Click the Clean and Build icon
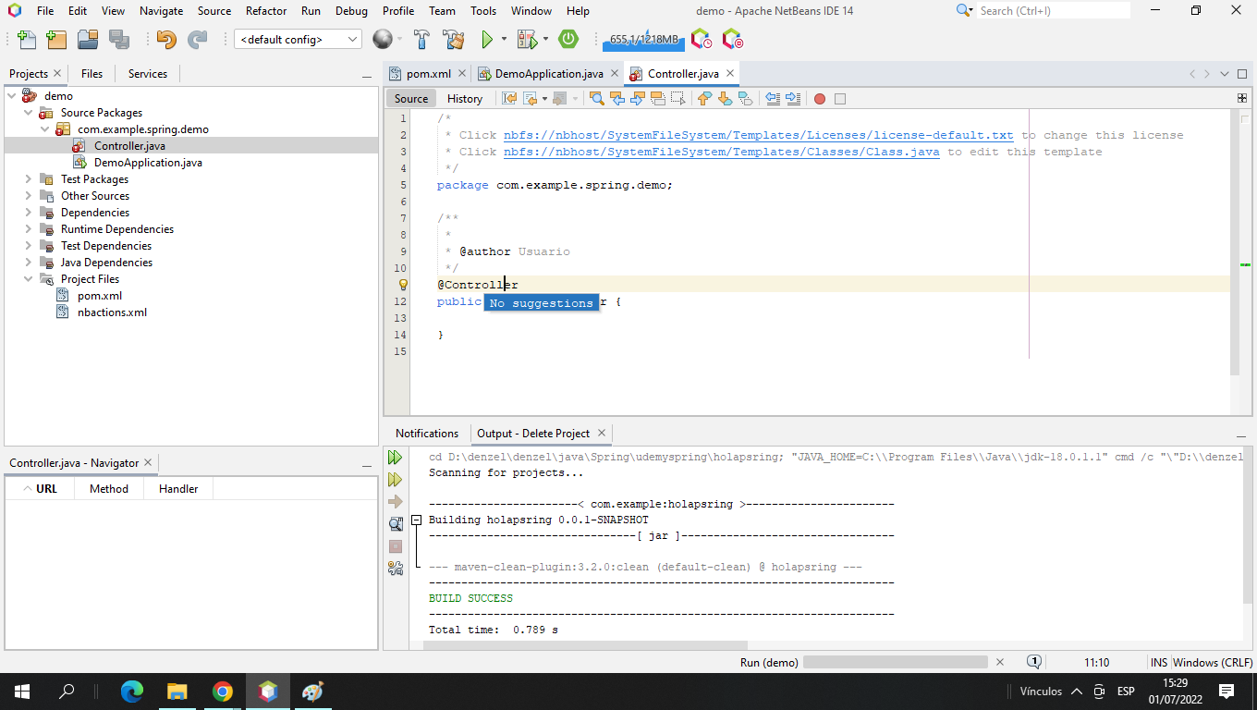The height and width of the screenshot is (710, 1257). click(x=453, y=40)
